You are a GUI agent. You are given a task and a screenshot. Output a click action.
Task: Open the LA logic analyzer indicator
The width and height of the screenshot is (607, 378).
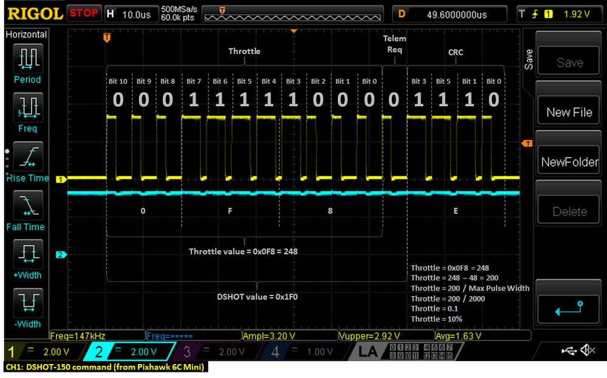point(367,352)
